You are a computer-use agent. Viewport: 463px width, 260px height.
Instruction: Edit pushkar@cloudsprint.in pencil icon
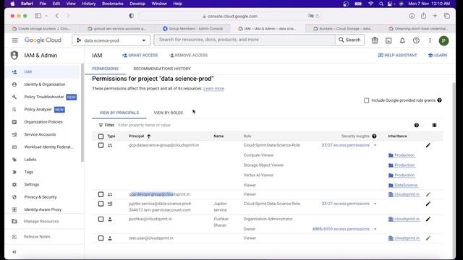(x=428, y=219)
